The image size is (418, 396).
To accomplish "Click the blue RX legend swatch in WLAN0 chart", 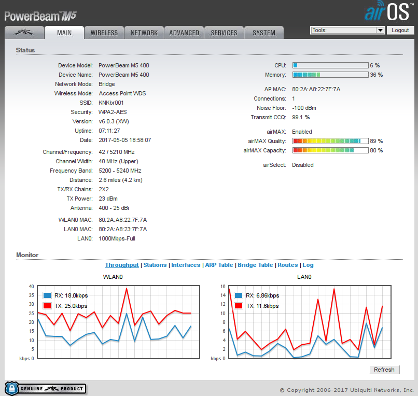I will 47,295.
